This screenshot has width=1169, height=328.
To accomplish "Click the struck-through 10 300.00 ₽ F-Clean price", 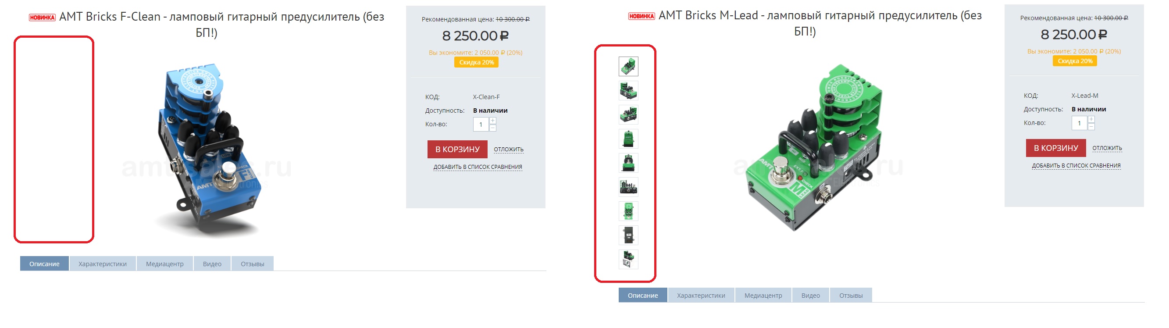I will (512, 19).
